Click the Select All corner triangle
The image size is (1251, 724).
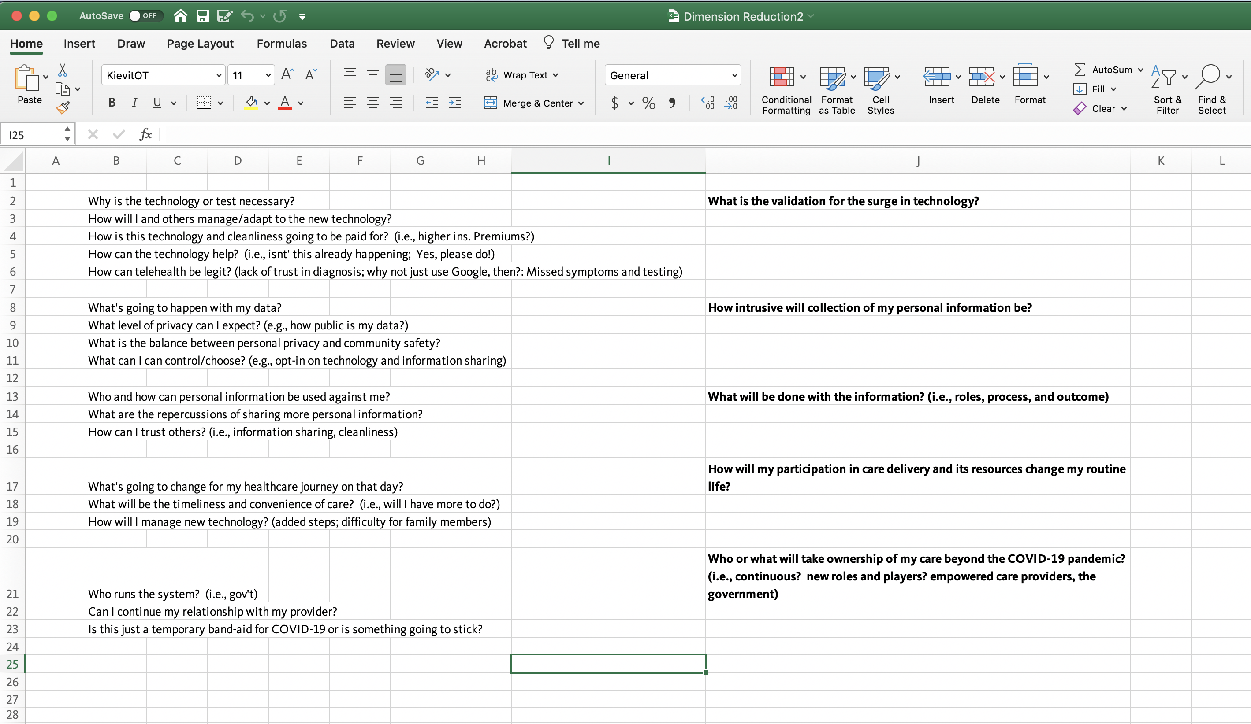point(13,161)
